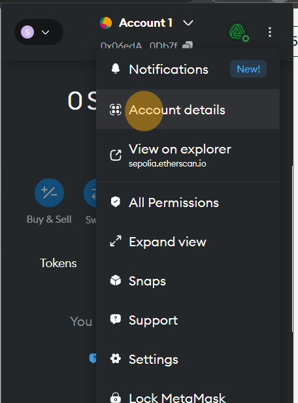Screen dimensions: 298x403
Task: Switch to the Tokens tab
Action: point(58,263)
